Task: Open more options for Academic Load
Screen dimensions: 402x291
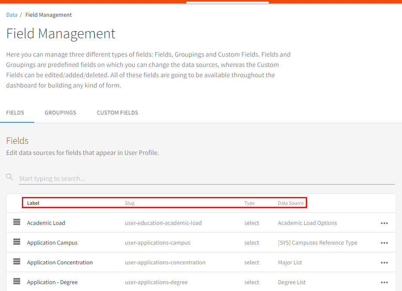Action: click(384, 223)
